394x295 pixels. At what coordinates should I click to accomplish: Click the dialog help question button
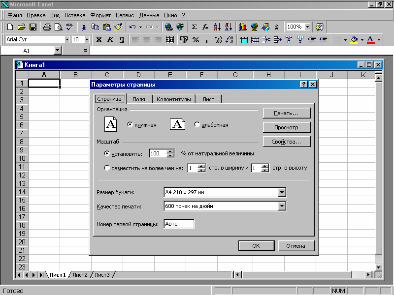(304, 85)
